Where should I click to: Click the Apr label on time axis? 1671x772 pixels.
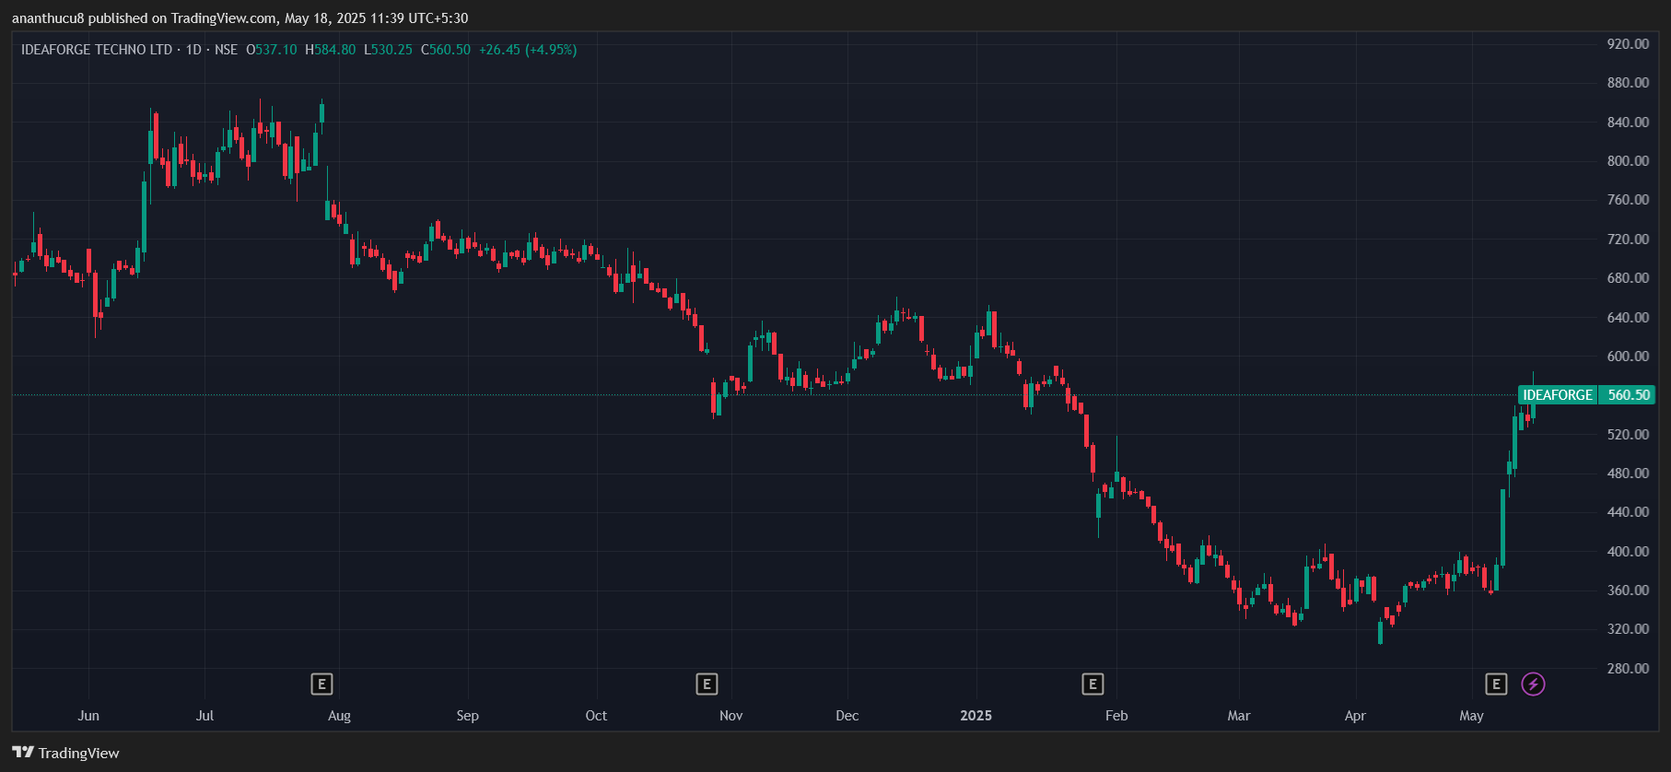(1355, 716)
